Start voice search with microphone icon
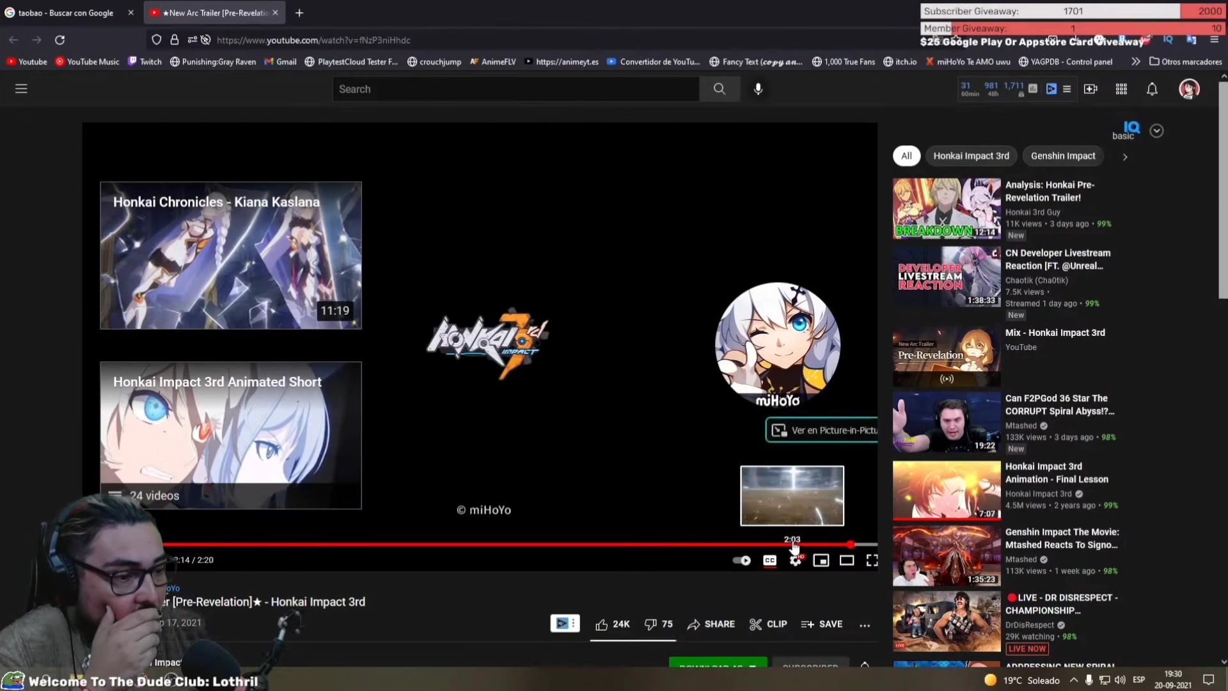This screenshot has width=1228, height=691. coord(758,89)
